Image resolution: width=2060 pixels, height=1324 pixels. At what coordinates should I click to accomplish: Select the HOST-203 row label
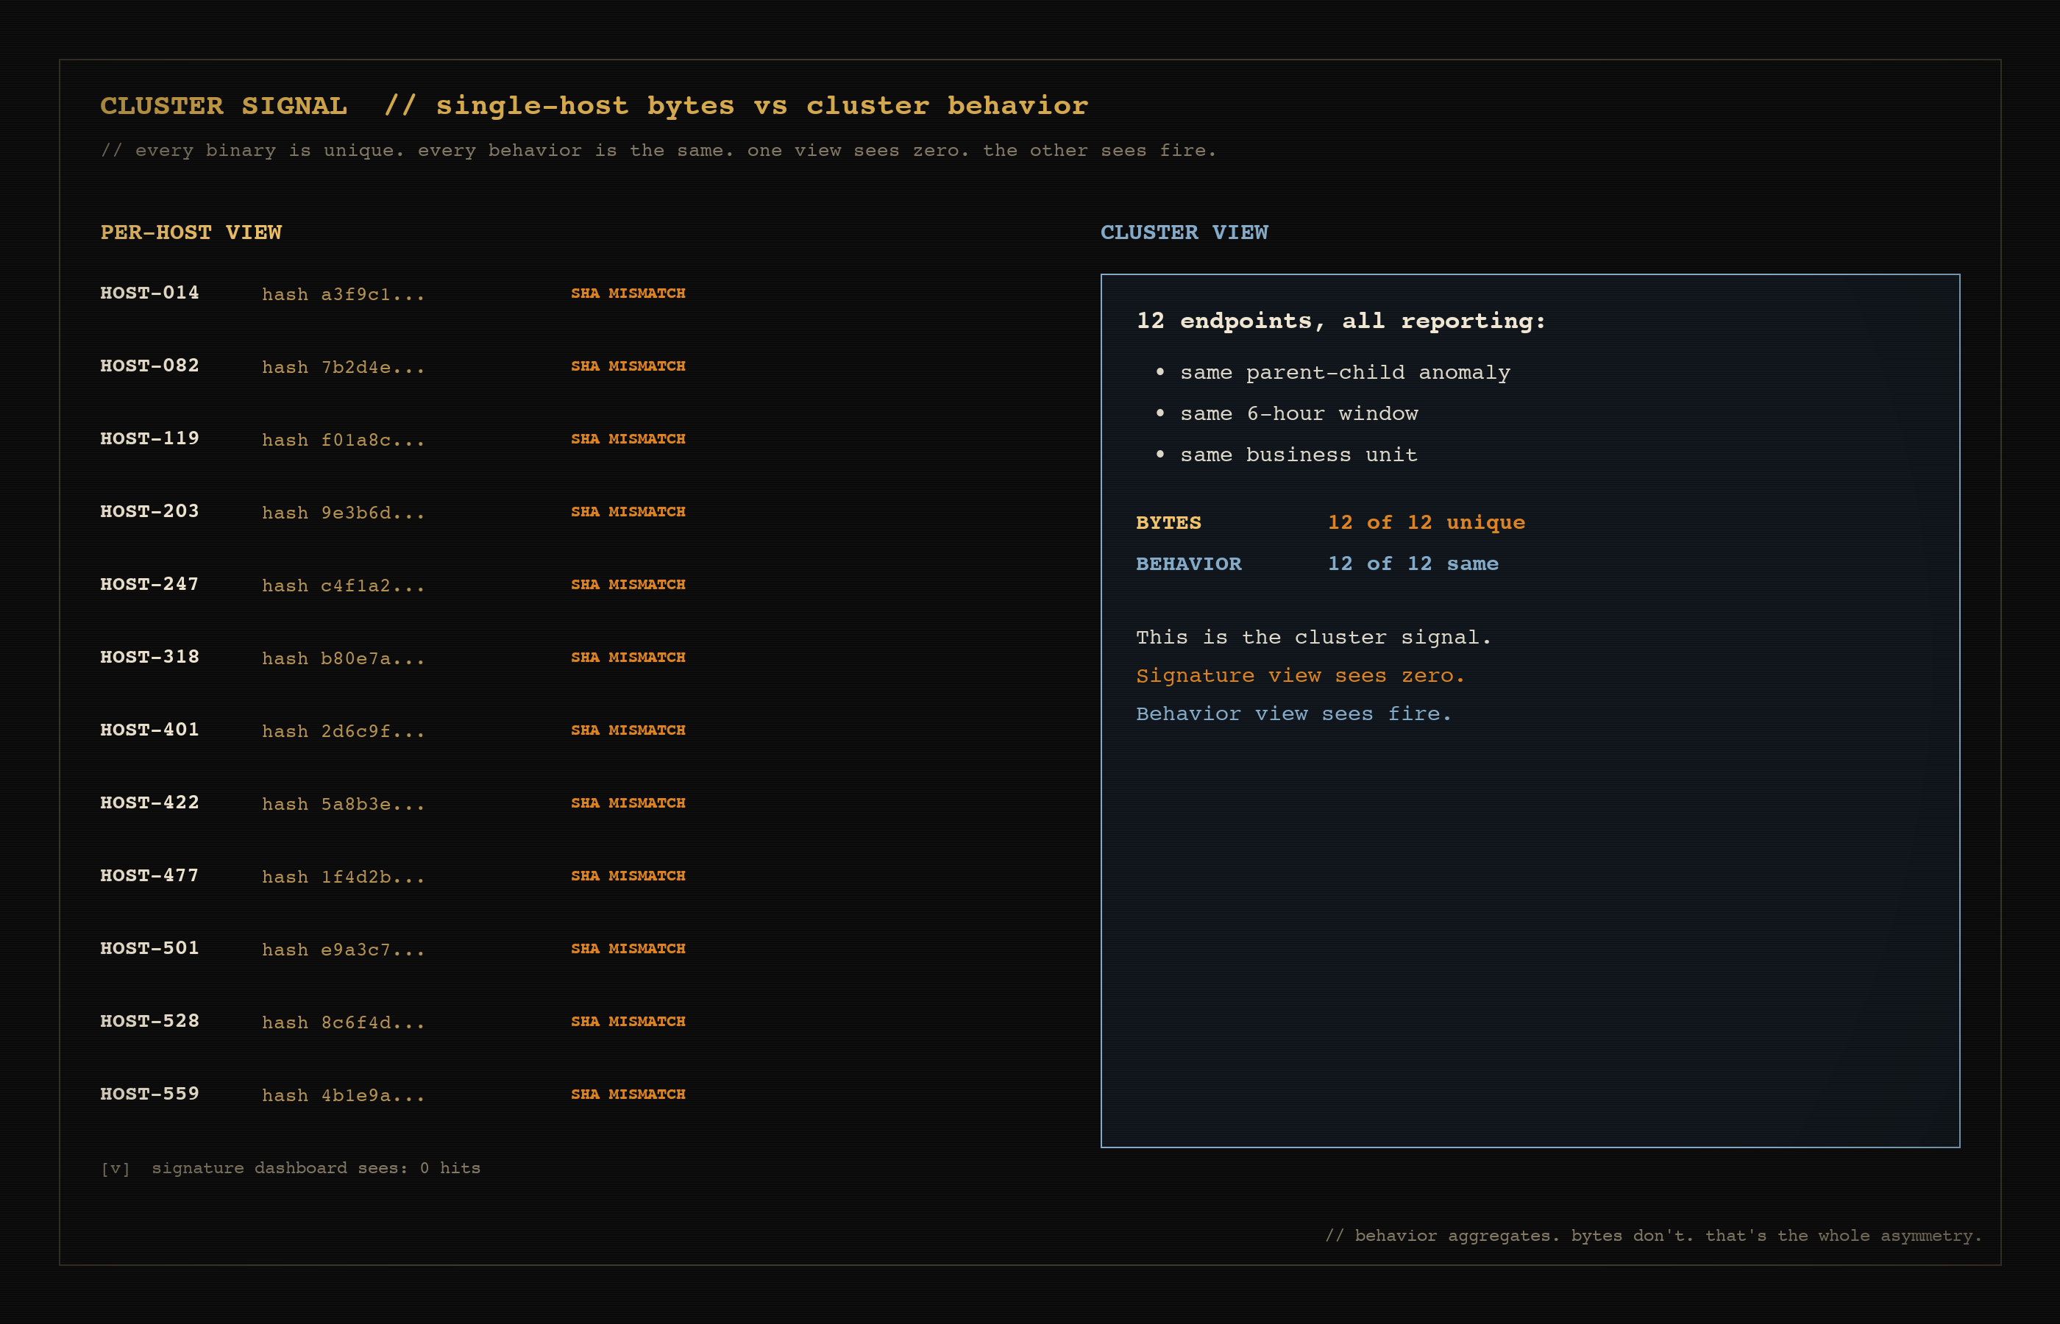tap(149, 511)
